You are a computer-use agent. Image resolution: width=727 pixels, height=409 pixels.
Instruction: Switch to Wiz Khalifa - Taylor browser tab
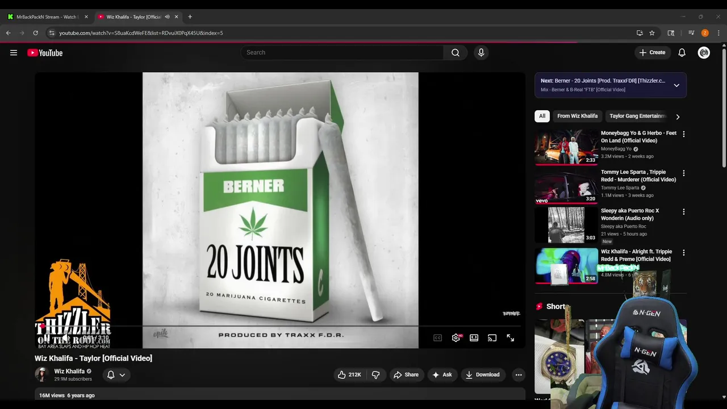click(x=138, y=17)
